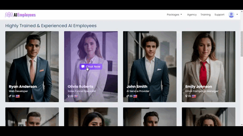Click the Highly Trained & Experienced AI Employees heading
Image resolution: width=243 pixels, height=136 pixels.
[51, 26]
